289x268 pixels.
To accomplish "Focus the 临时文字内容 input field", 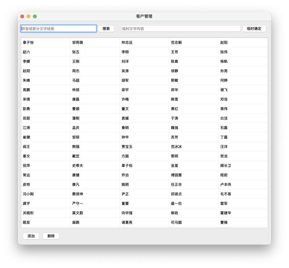I will point(181,29).
